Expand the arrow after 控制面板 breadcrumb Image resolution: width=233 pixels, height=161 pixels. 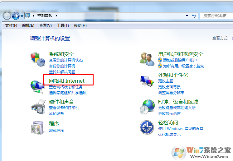point(56,16)
